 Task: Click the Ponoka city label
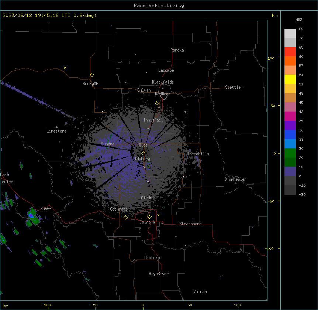[177, 50]
